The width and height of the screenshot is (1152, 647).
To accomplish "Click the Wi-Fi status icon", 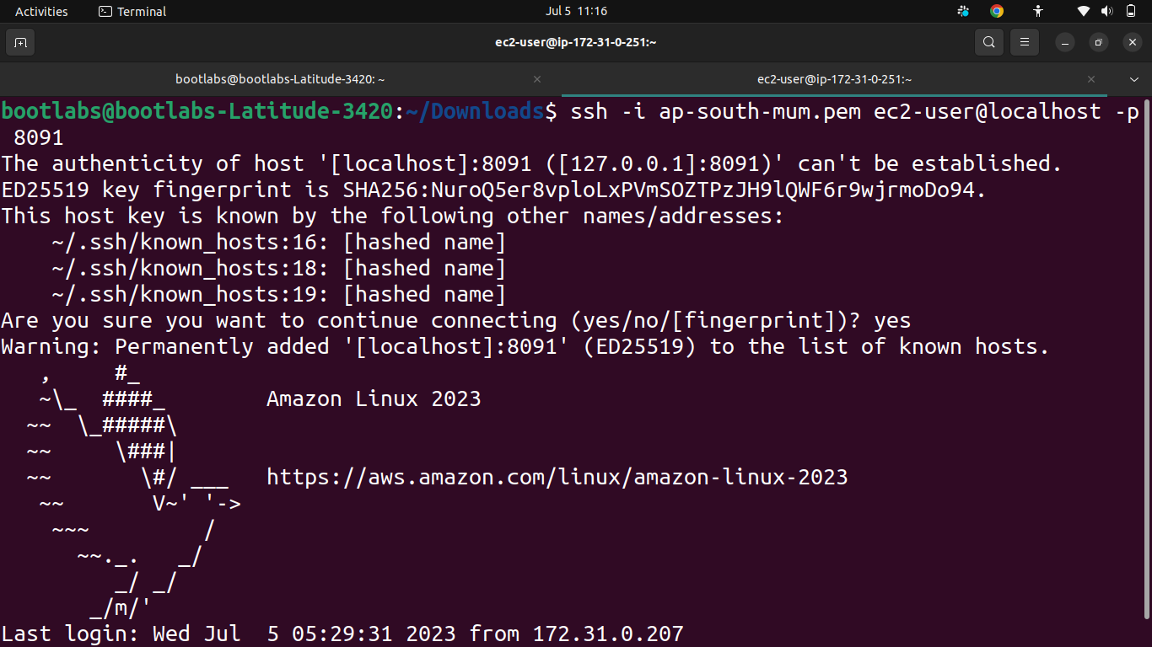I will (1084, 11).
